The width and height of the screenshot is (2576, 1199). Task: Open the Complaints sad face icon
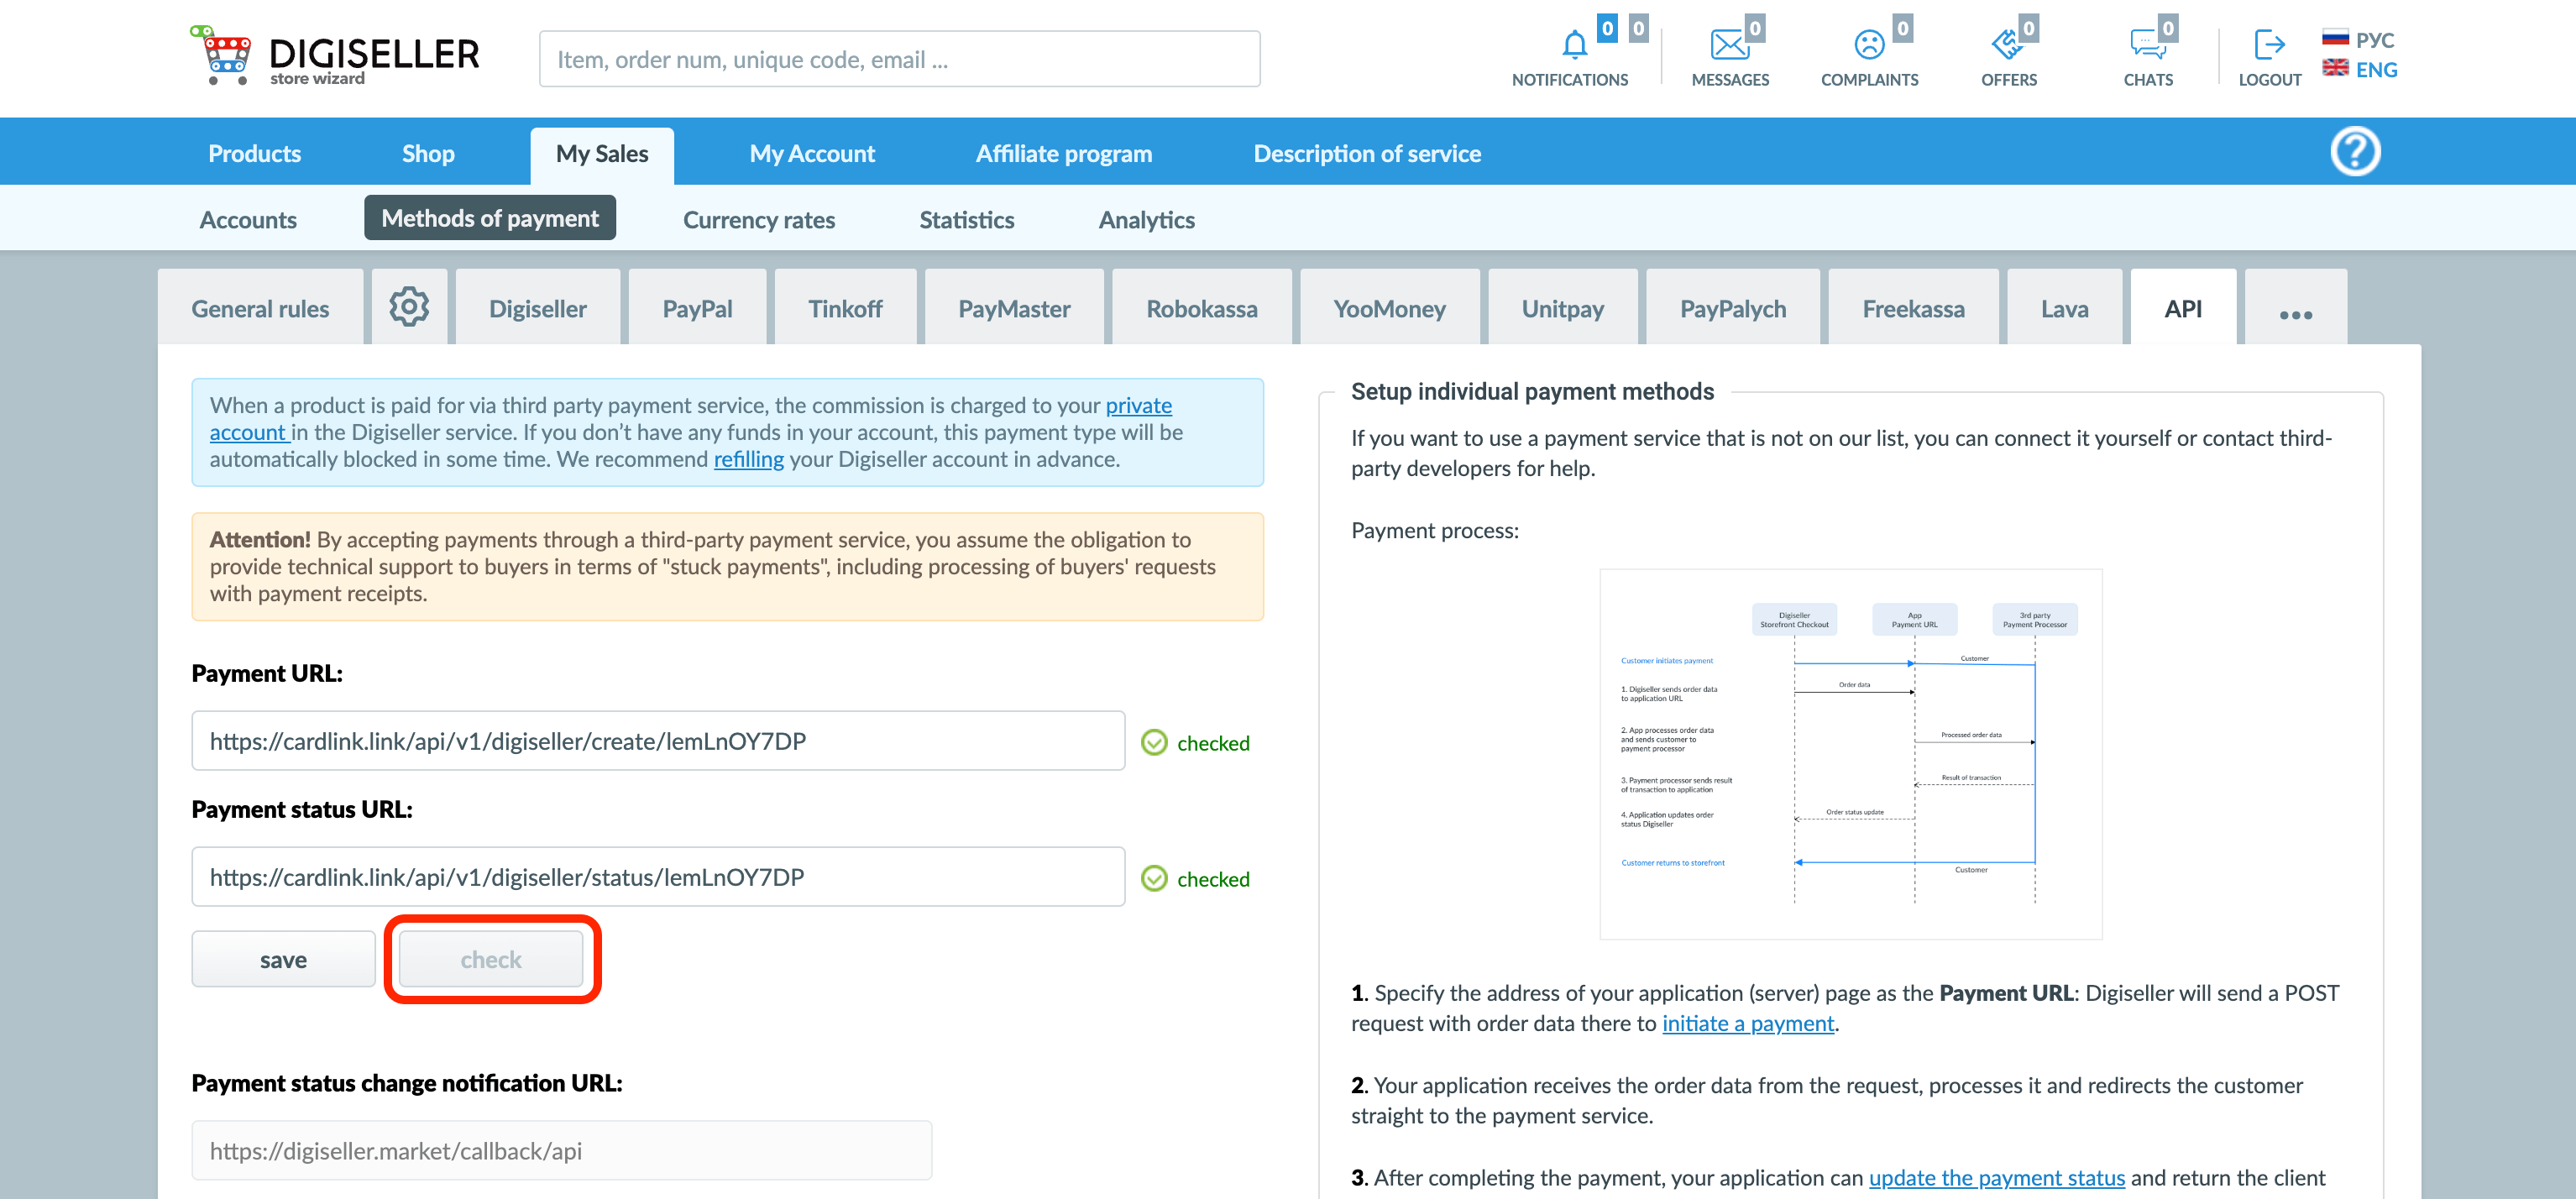point(1868,45)
